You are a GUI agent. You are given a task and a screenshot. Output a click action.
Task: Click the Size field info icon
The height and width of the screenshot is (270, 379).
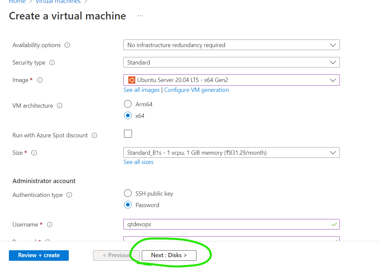point(34,153)
